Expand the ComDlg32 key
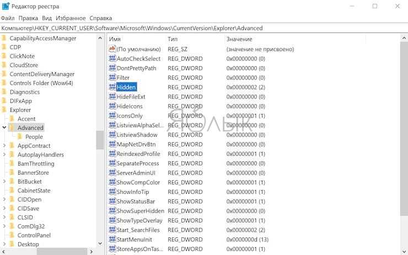408x255 pixels. click(x=4, y=226)
